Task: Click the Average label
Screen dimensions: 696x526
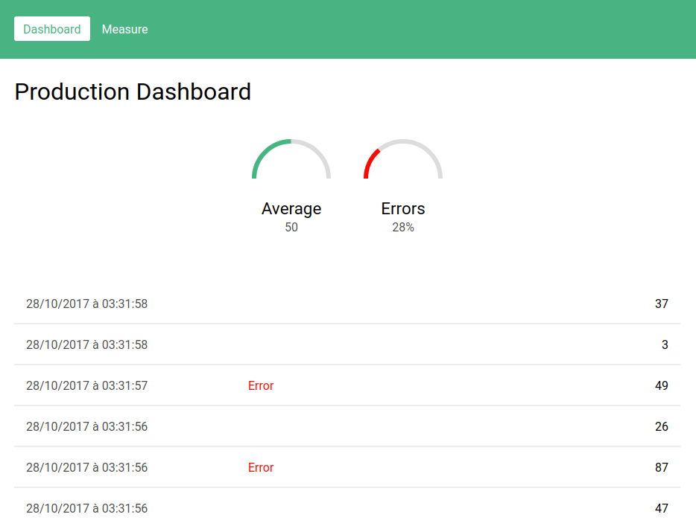Action: click(x=291, y=208)
